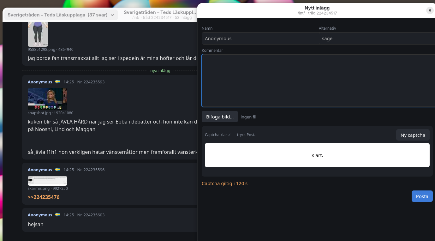Click the dialog subtitle '/int/ · tråd 224234517'

pos(317,13)
